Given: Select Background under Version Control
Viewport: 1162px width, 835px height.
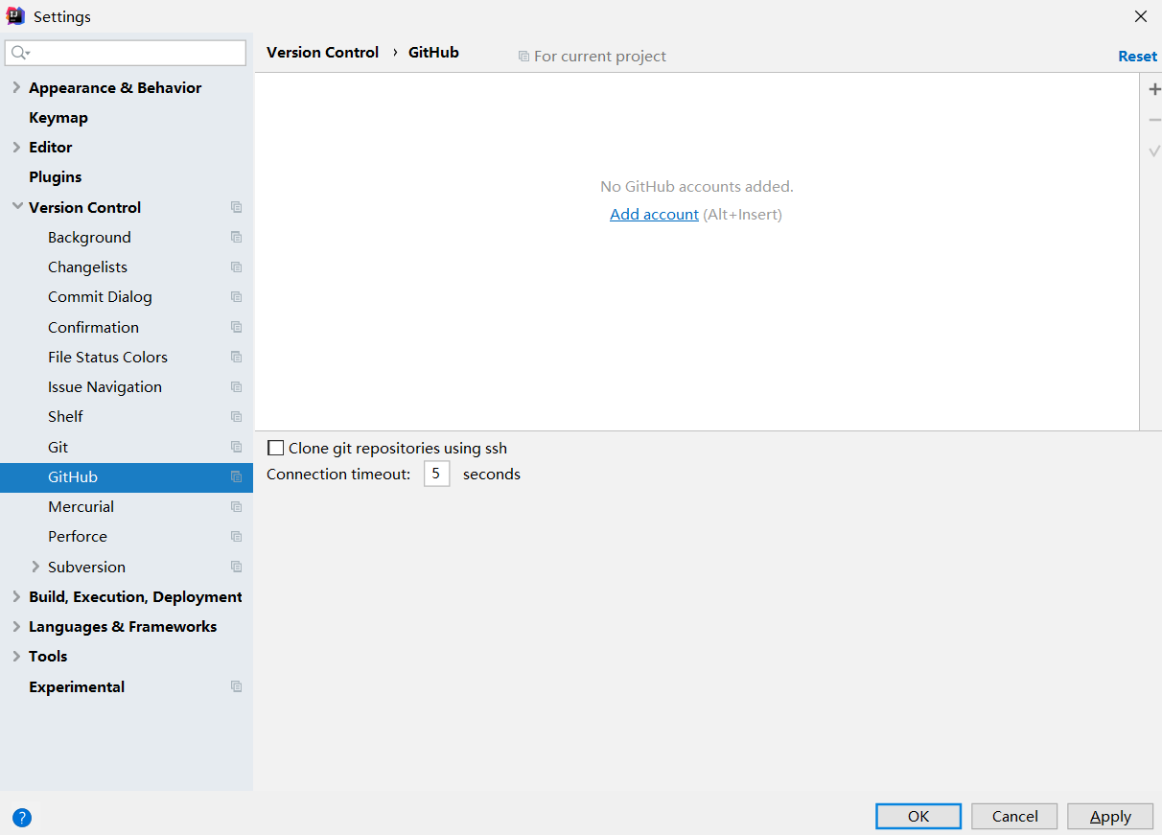Looking at the screenshot, I should click(89, 237).
